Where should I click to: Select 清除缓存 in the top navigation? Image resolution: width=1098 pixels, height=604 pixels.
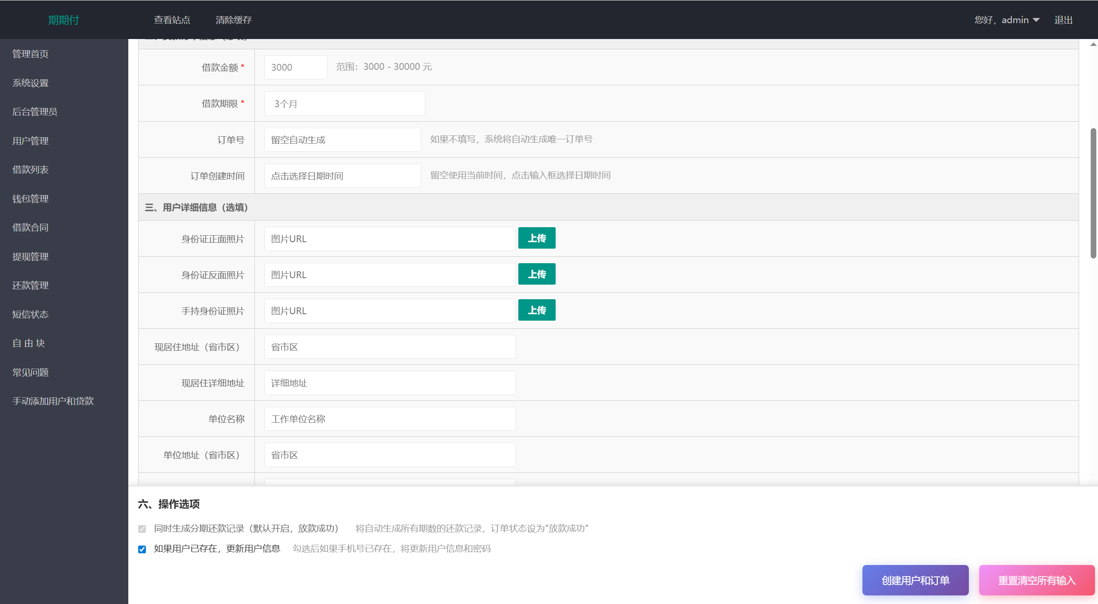233,20
